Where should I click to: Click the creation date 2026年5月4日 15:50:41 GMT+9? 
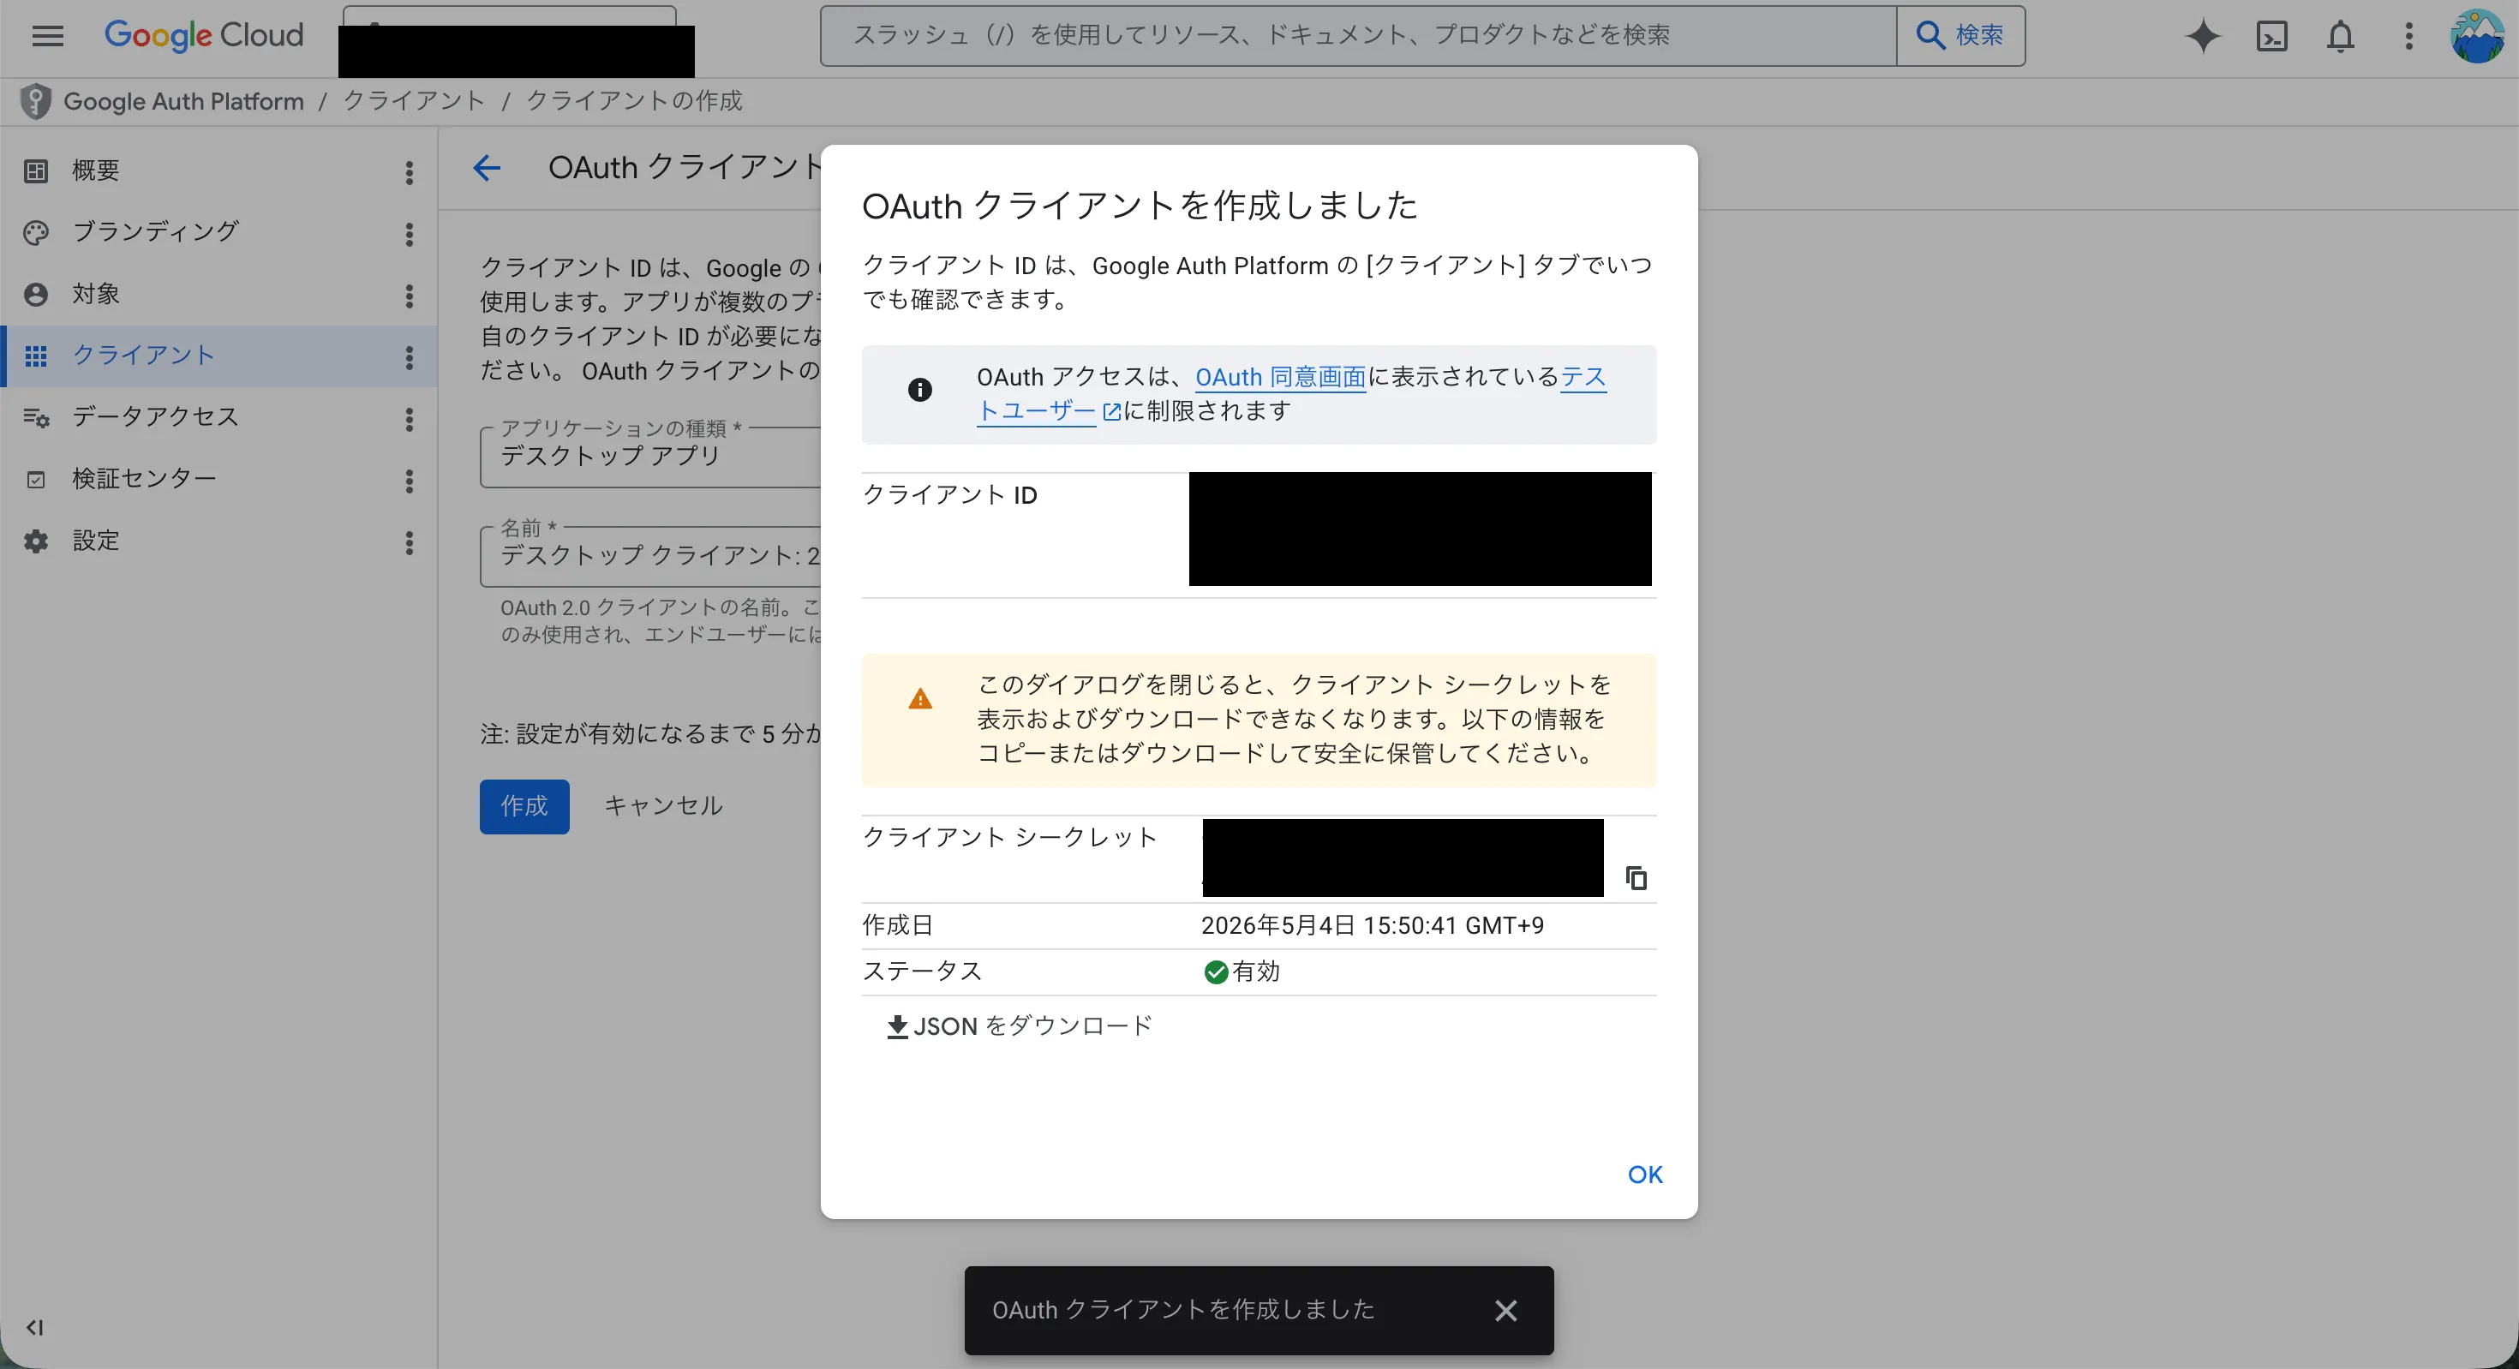pyautogui.click(x=1372, y=926)
